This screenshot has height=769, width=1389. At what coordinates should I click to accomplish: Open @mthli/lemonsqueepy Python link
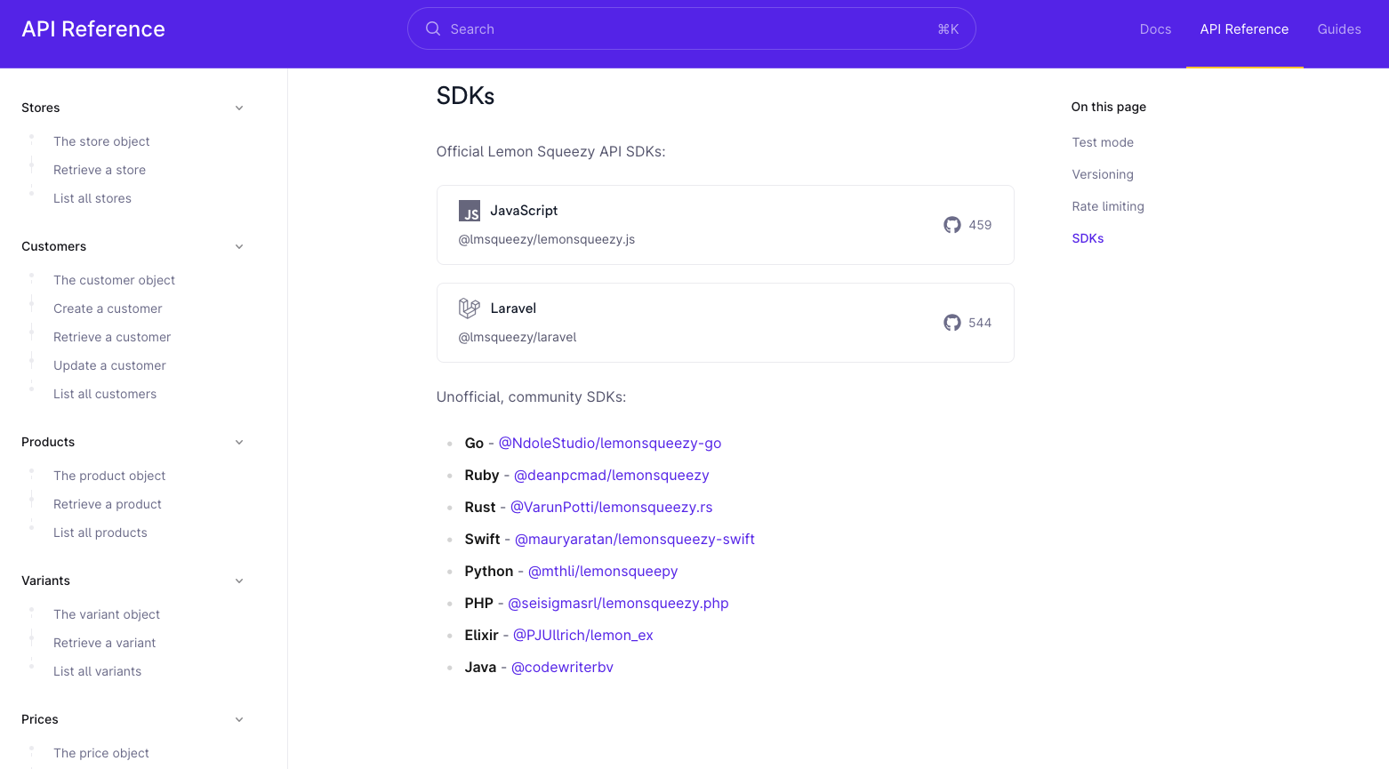pyautogui.click(x=603, y=571)
